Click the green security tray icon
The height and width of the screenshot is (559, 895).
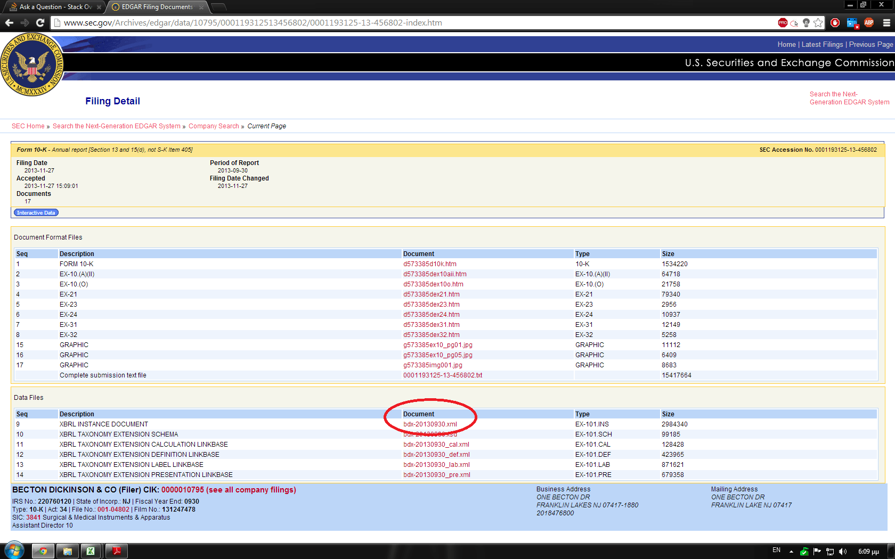tap(804, 552)
